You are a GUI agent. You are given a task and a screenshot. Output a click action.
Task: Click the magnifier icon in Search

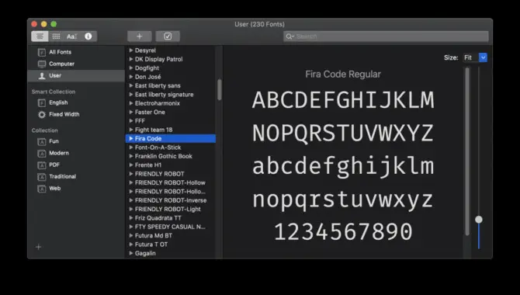click(x=289, y=36)
